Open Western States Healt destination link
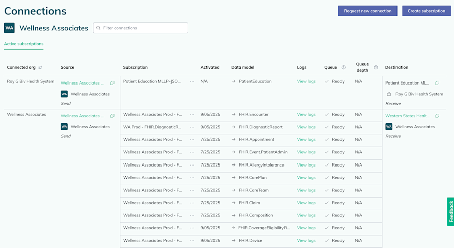454x248 pixels. click(x=408, y=116)
